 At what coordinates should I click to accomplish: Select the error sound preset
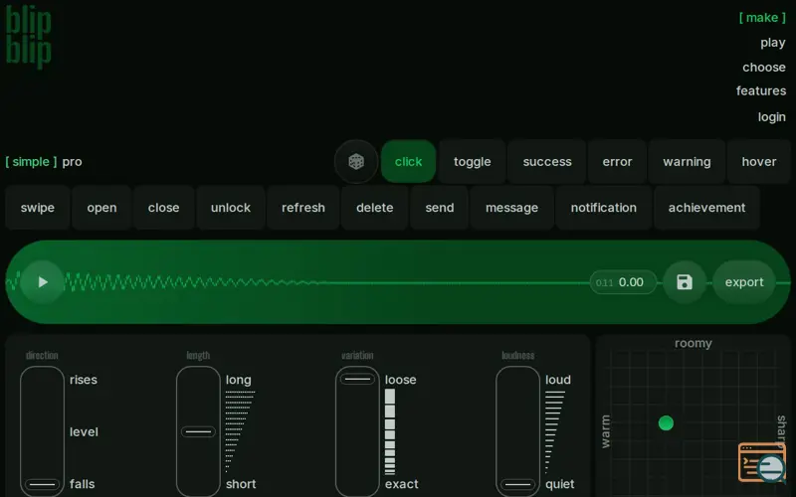tap(617, 162)
